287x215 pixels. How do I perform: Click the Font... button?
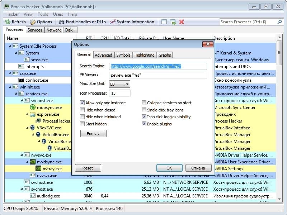[93, 133]
